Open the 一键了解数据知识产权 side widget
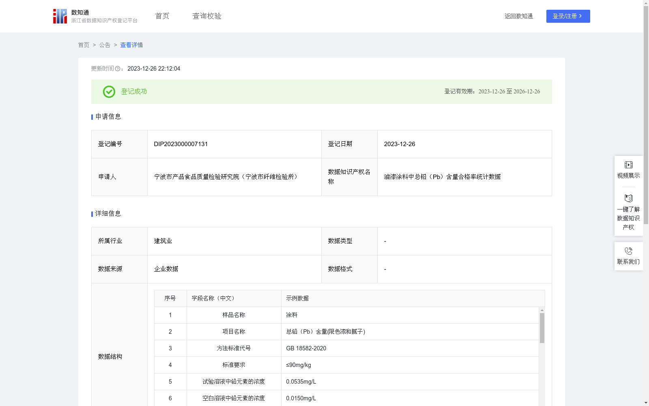The image size is (649, 406). (628, 213)
